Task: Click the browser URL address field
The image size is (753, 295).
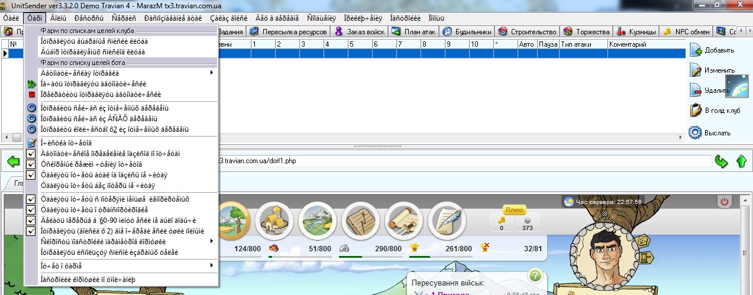Action: click(x=461, y=161)
